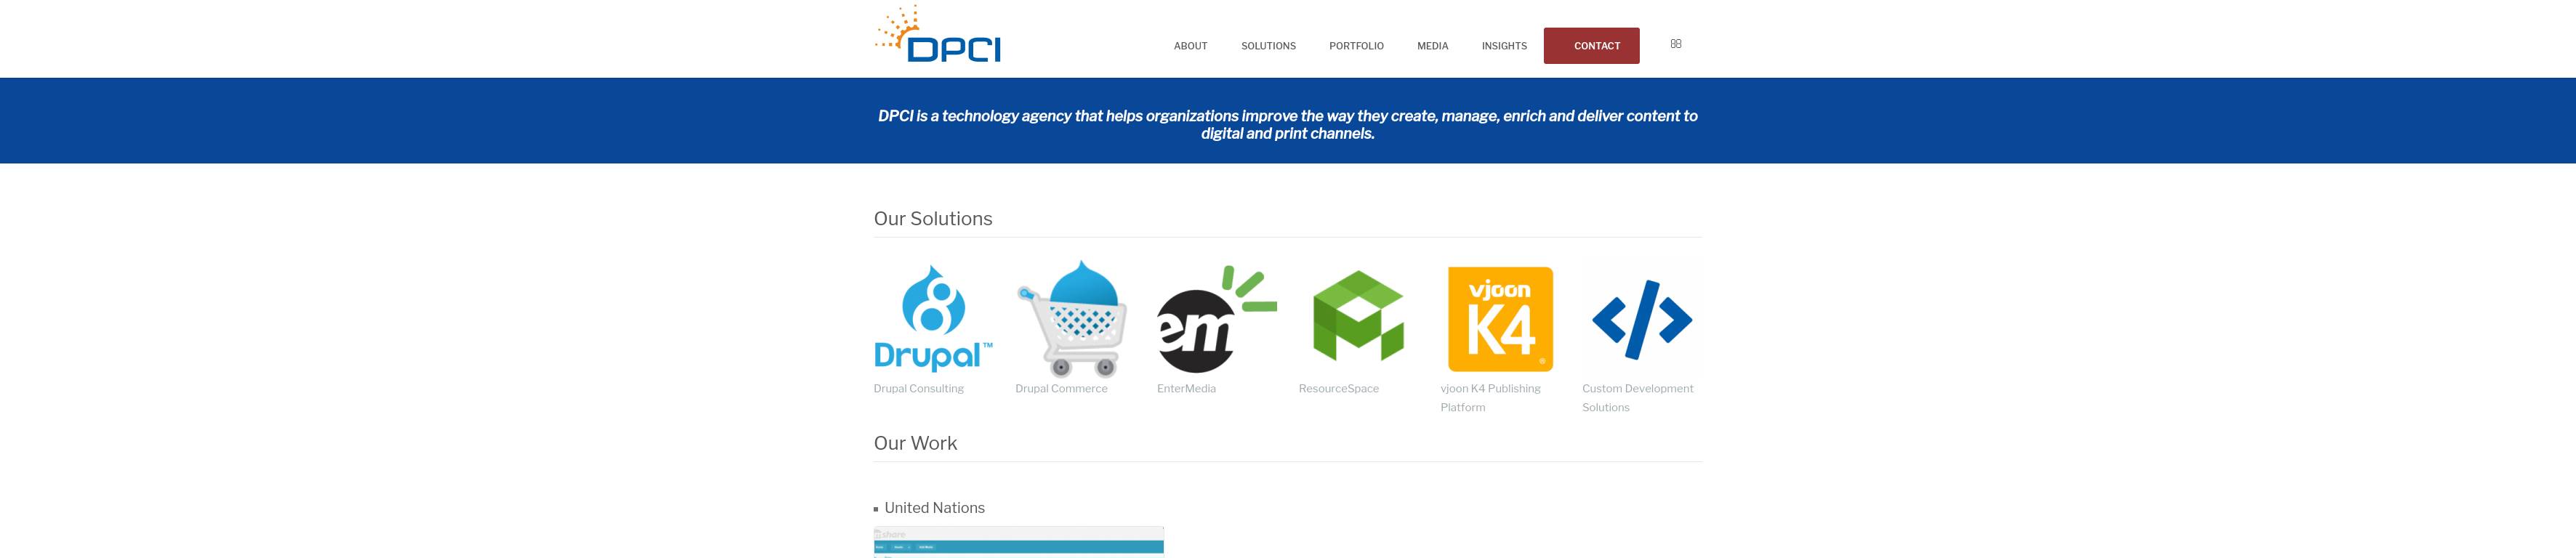Viewport: 2576px width, 558px height.
Task: Open the Solutions menu
Action: (1268, 46)
